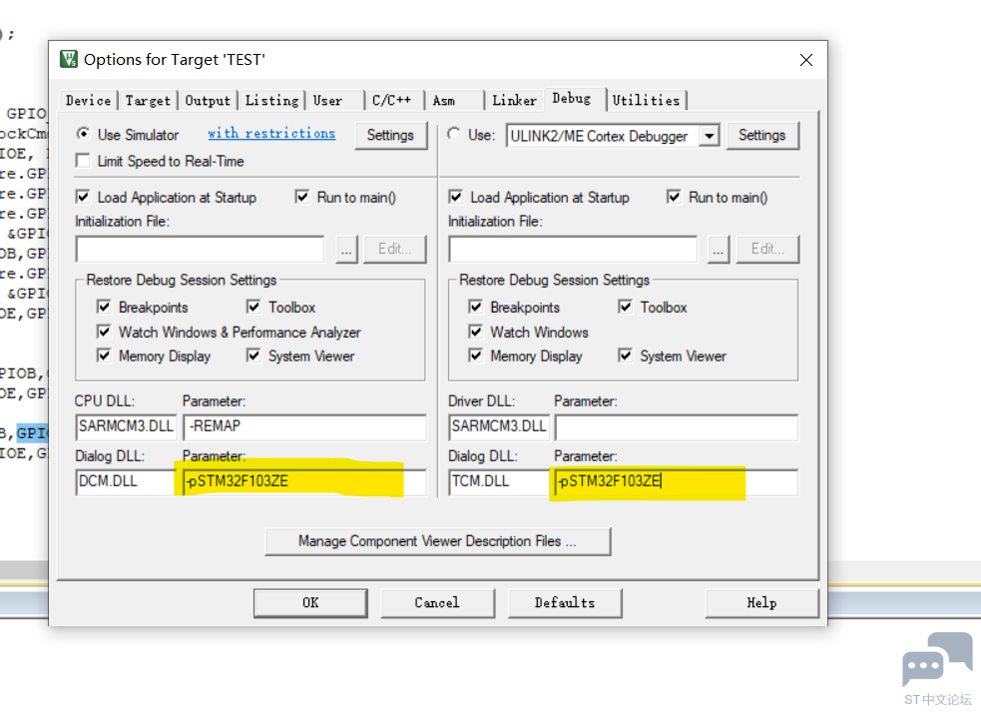Click the -REMAP parameter field
Screen dimensions: 981x715
[x=304, y=427]
